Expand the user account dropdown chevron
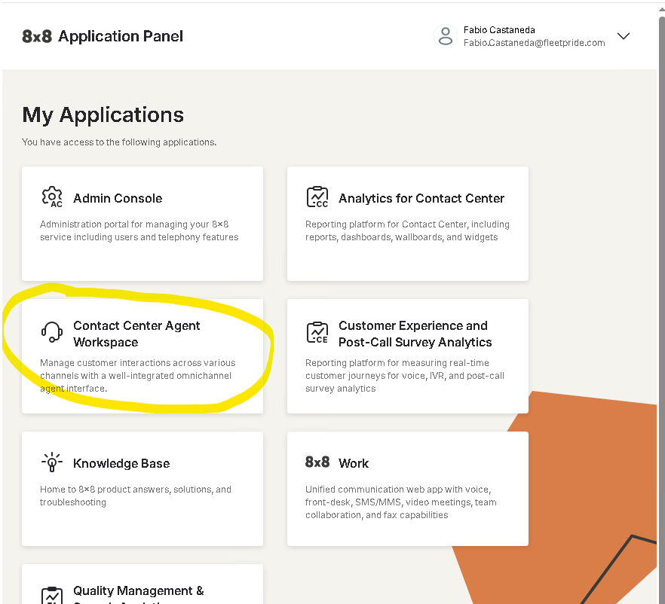Screen dimensions: 665x604 coord(623,36)
